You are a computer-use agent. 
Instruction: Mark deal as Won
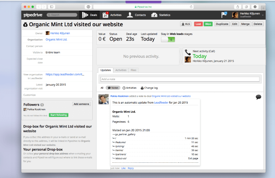tap(208, 24)
